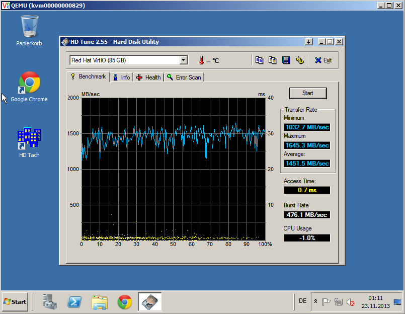Launch Chrome from the taskbar
The width and height of the screenshot is (405, 314).
click(124, 301)
